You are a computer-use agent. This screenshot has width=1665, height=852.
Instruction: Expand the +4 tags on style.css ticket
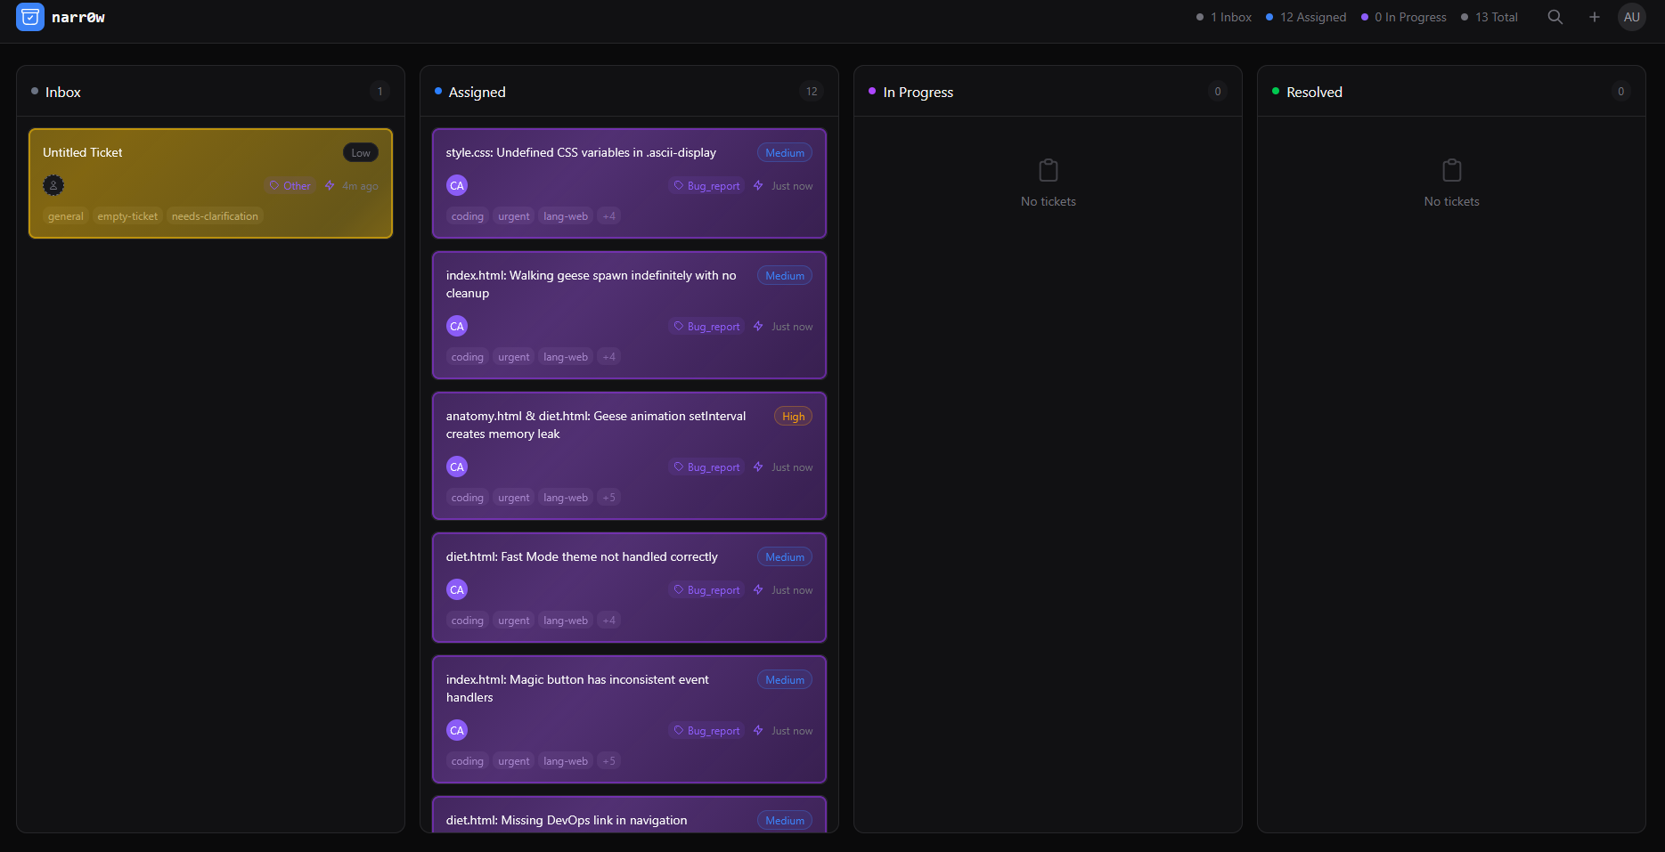[609, 216]
